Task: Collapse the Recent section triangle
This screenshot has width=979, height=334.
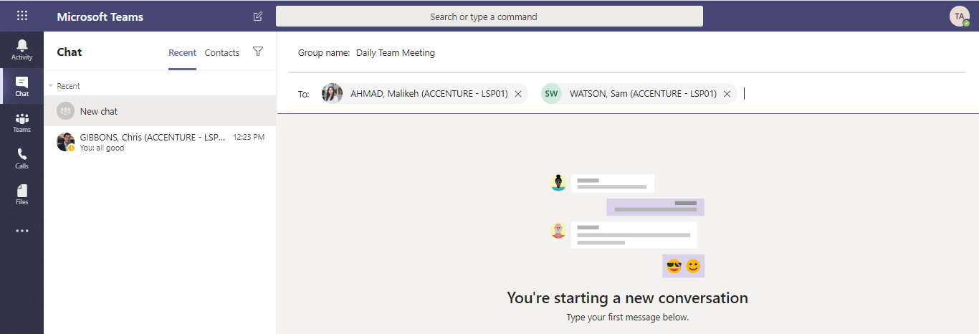Action: 50,86
